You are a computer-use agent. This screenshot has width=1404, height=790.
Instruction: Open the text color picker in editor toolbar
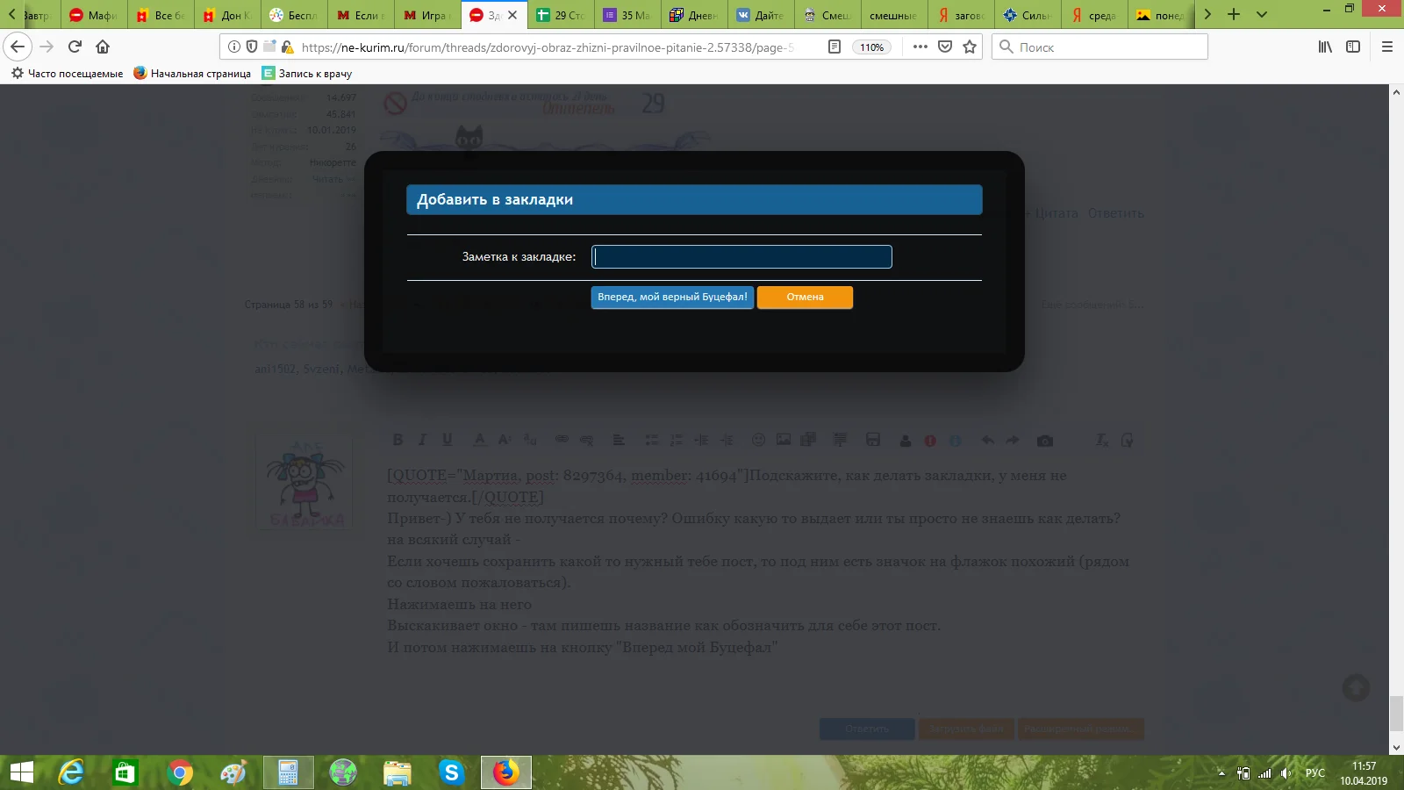coord(479,440)
